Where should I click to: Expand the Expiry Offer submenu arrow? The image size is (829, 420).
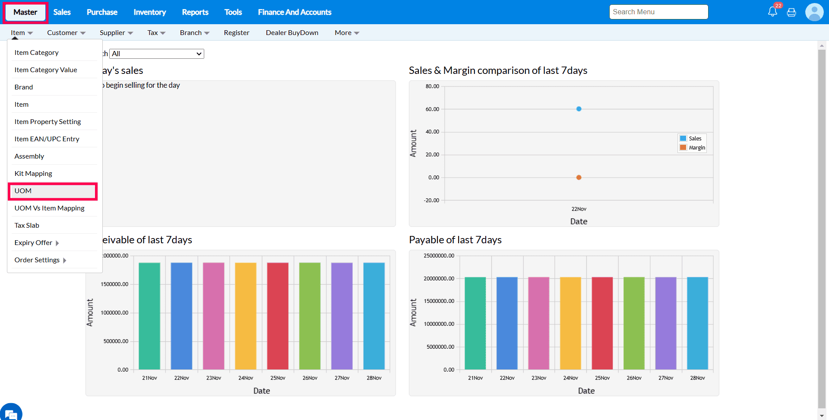(57, 243)
